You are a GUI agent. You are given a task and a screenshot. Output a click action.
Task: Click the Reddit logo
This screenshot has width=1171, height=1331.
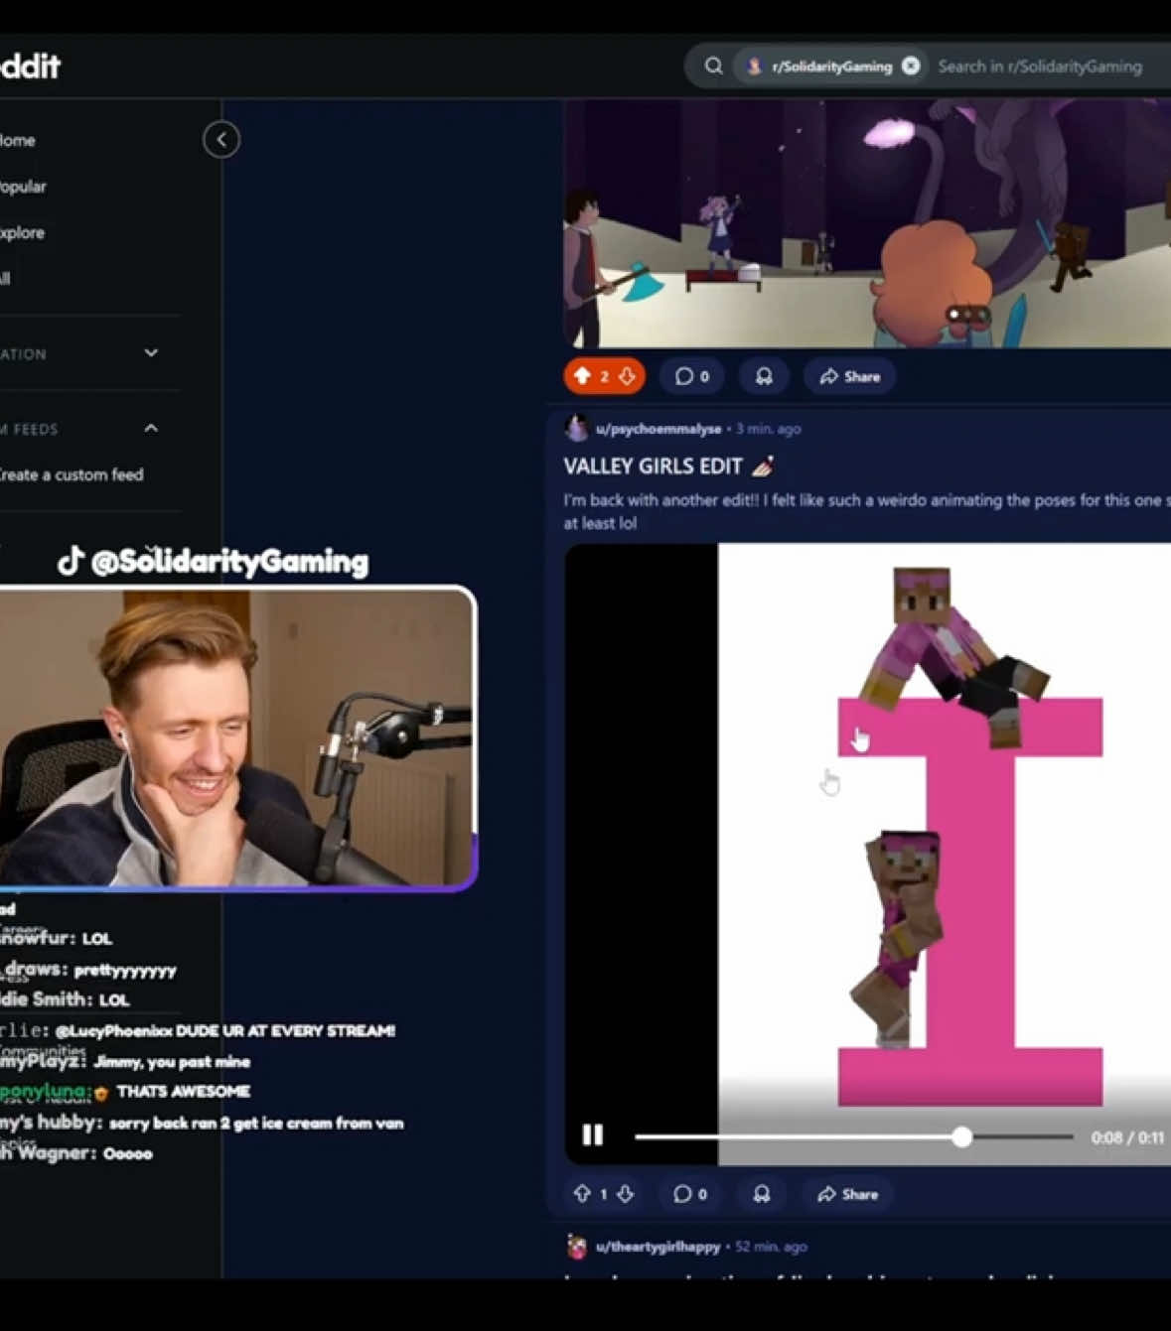[x=30, y=67]
